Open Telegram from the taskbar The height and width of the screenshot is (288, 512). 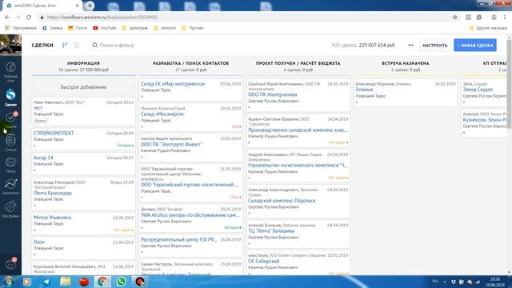[x=46, y=282]
